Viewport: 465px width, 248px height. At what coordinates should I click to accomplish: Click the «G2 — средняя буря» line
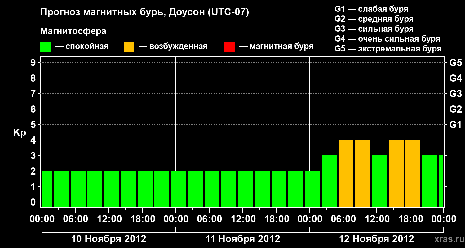coord(374,19)
